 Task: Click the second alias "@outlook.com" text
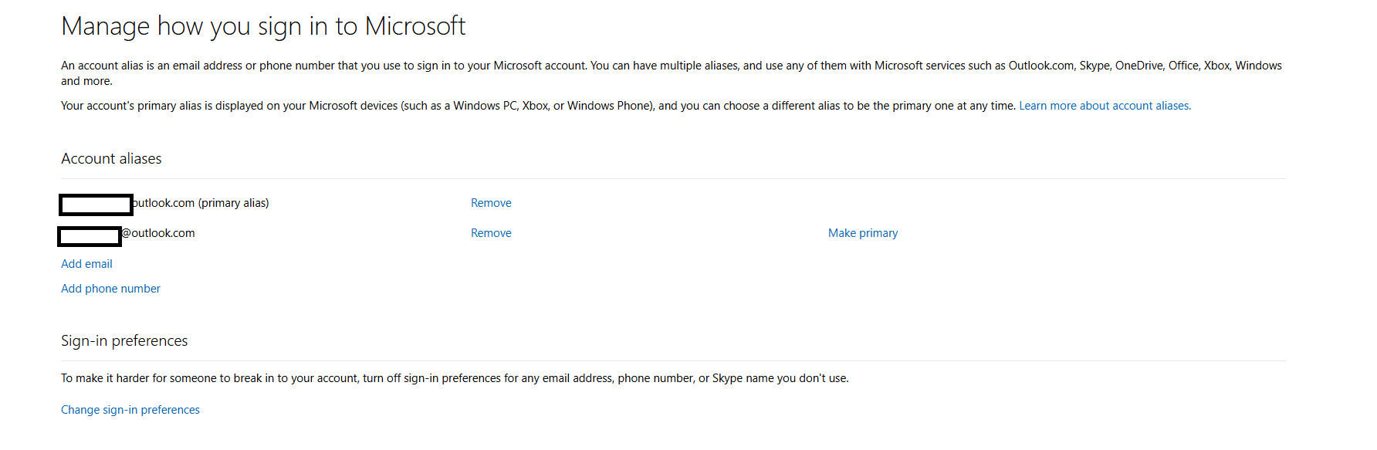click(159, 233)
